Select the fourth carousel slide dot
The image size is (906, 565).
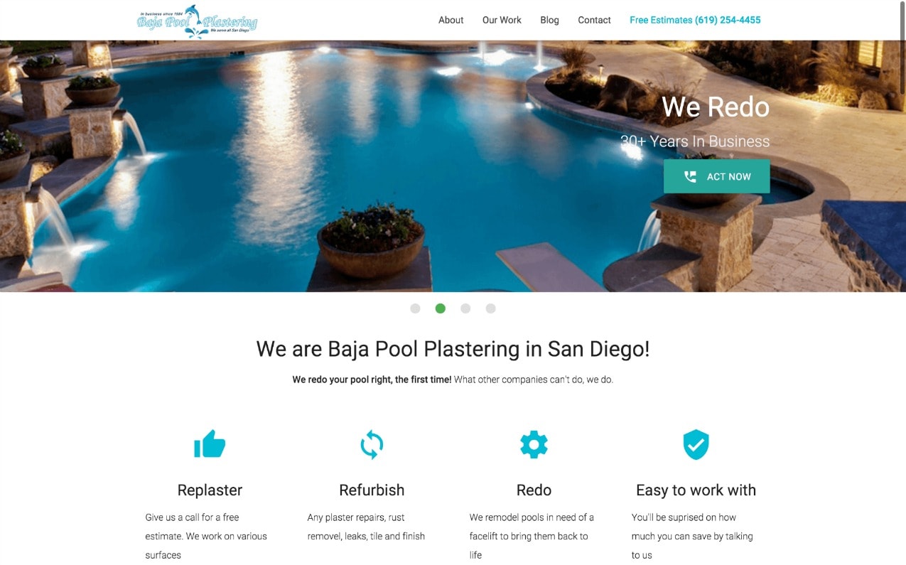point(490,308)
